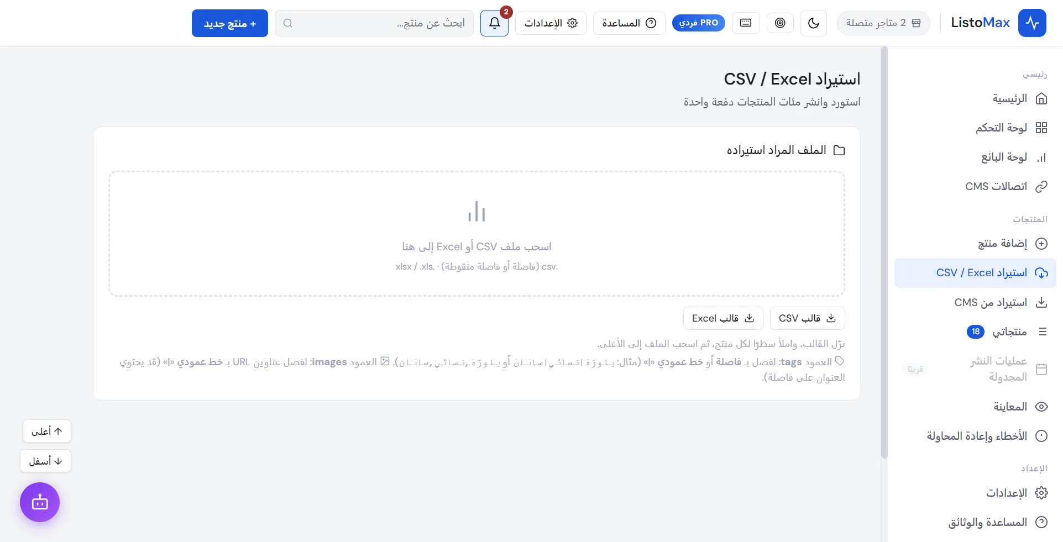This screenshot has height=542, width=1063.
Task: Click the المساعدة والوثائق question icon
Action: point(1041,523)
